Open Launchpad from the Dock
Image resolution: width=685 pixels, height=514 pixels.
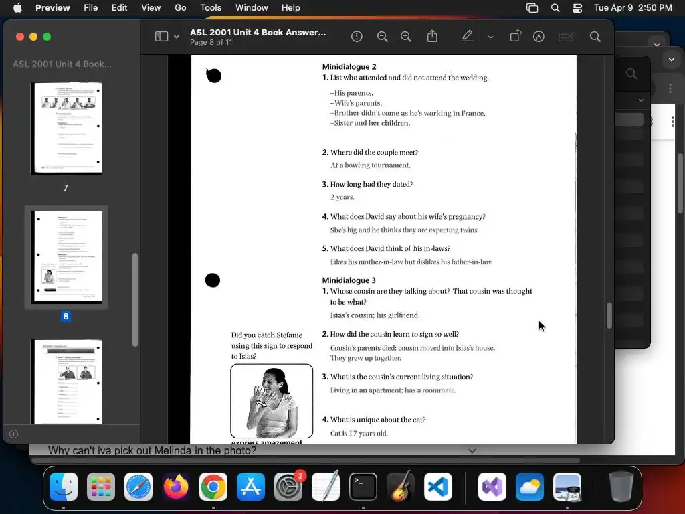(101, 487)
